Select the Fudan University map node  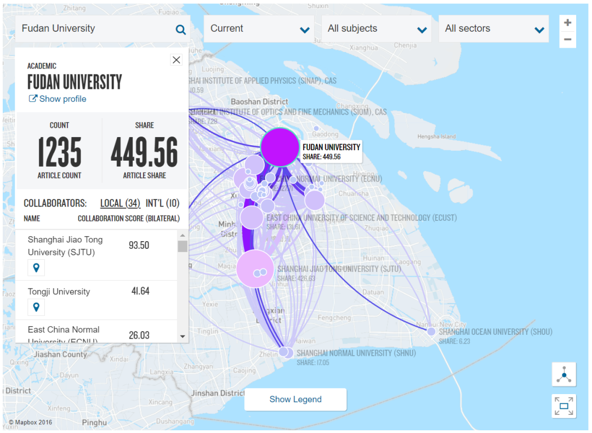click(x=280, y=147)
